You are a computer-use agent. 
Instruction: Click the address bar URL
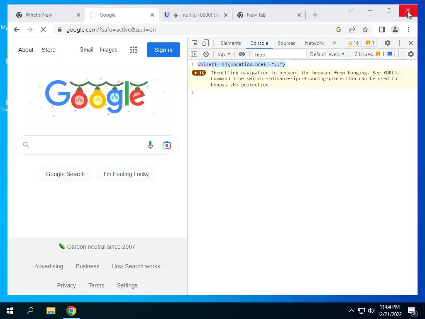point(111,29)
